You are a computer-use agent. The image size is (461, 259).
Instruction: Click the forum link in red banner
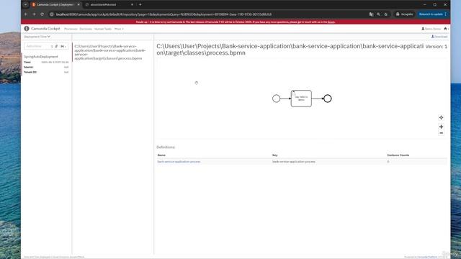pos(331,22)
